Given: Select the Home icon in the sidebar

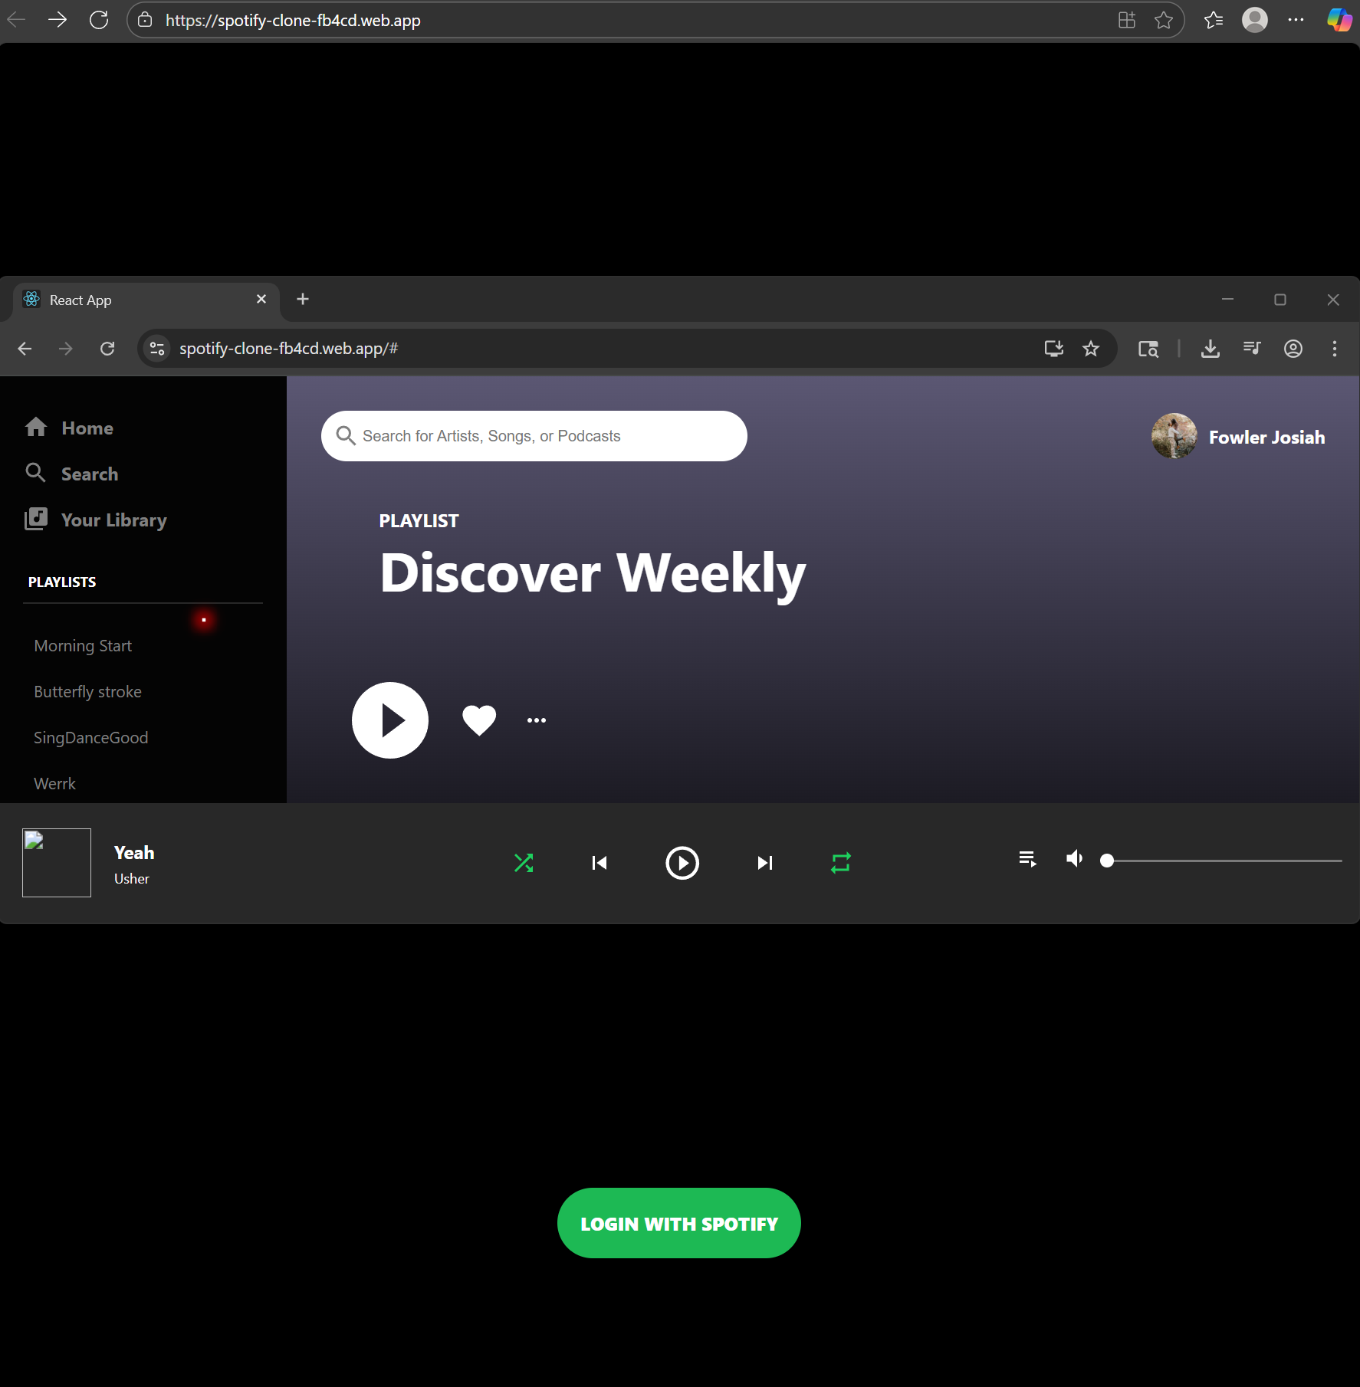Looking at the screenshot, I should 36,427.
